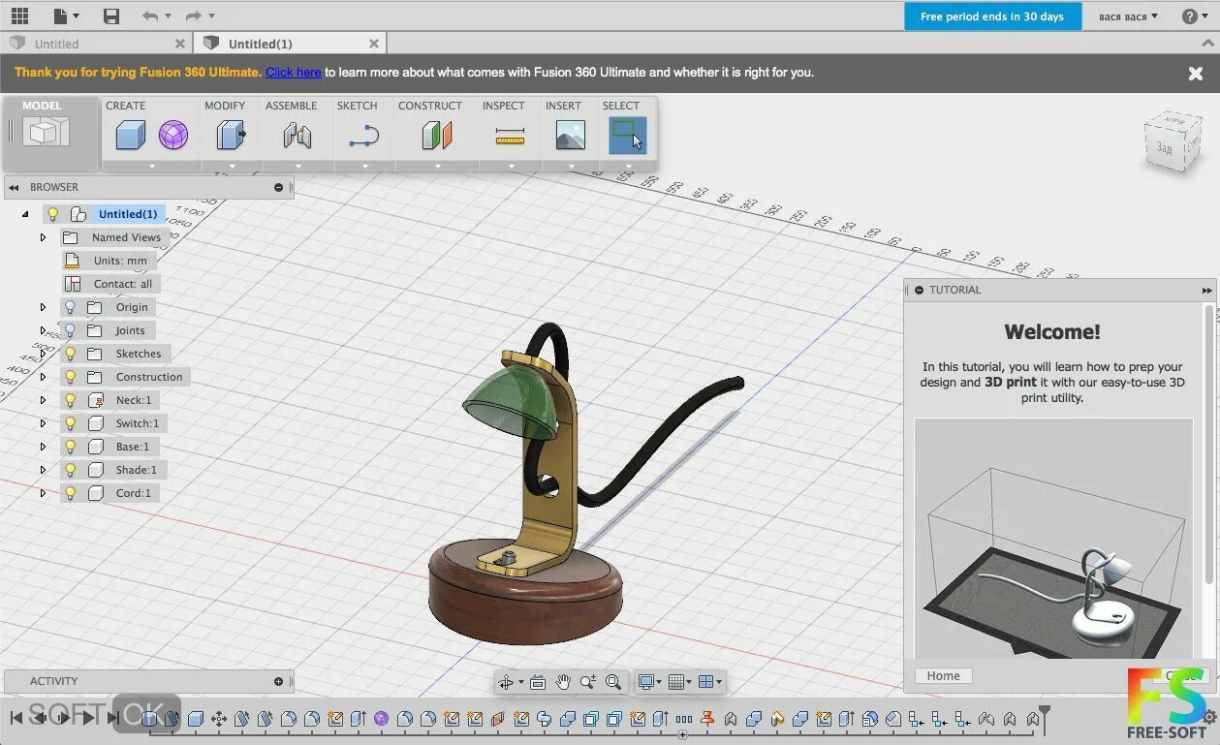The width and height of the screenshot is (1220, 745).
Task: Click the Undo arrow
Action: tap(149, 16)
